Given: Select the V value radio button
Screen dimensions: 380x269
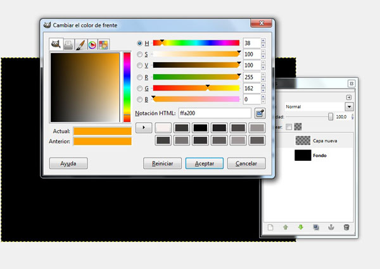Looking at the screenshot, I should click(x=139, y=65).
